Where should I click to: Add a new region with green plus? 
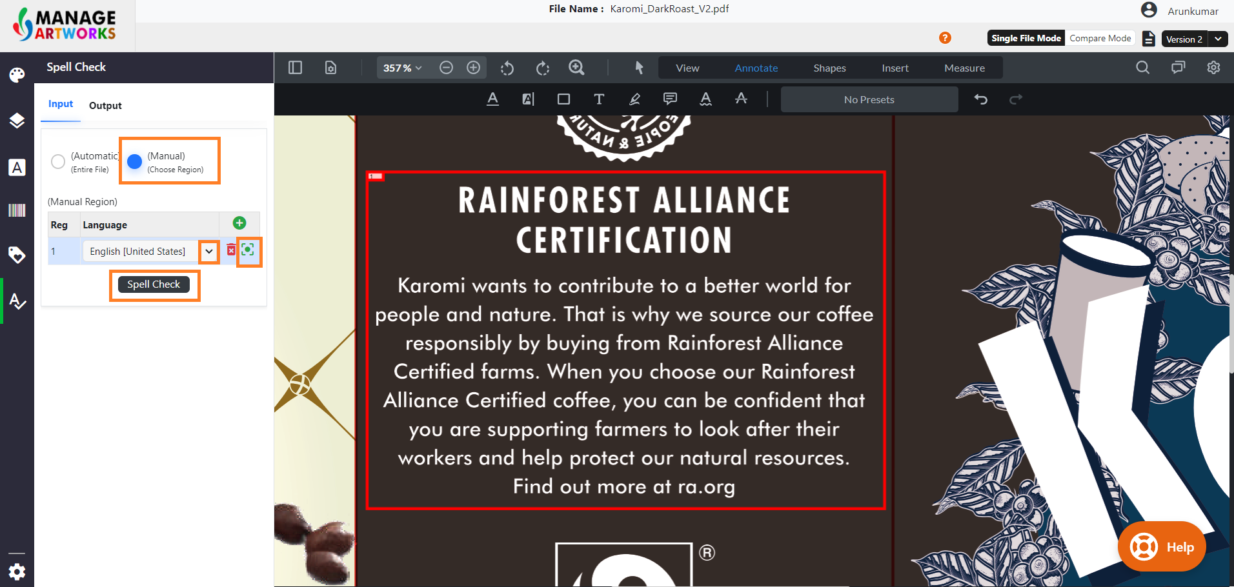[x=239, y=223]
